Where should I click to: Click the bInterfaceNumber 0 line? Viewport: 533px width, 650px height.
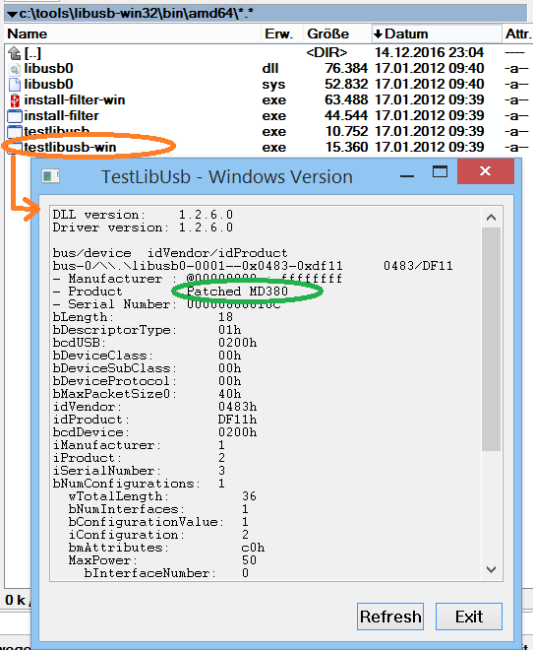[166, 573]
